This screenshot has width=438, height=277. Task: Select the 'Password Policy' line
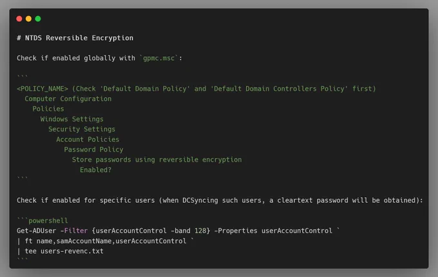tap(93, 149)
